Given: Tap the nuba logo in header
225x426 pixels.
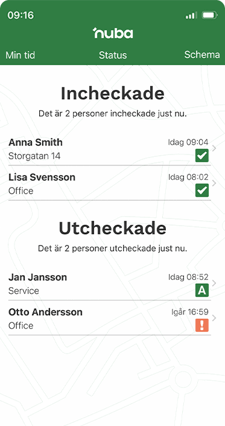Looking at the screenshot, I should [113, 33].
